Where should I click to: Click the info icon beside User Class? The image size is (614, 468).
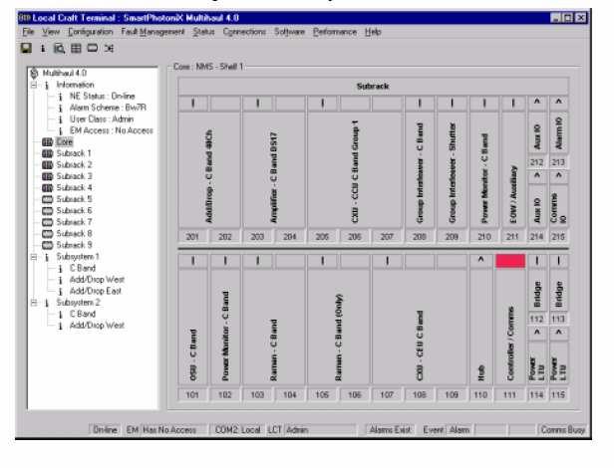pos(60,119)
